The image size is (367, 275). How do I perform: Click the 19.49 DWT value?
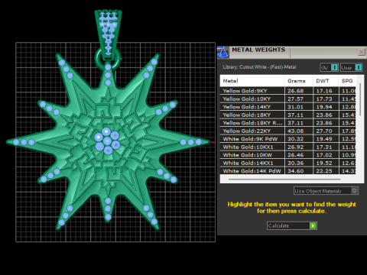coord(324,139)
